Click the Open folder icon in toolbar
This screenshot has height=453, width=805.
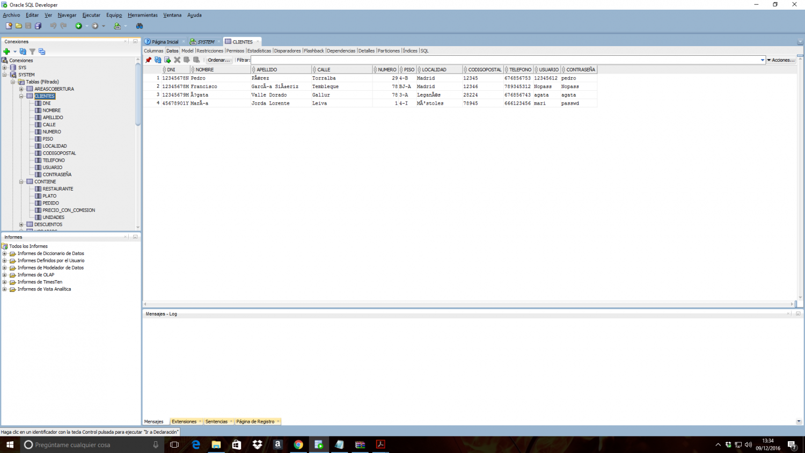coord(19,26)
